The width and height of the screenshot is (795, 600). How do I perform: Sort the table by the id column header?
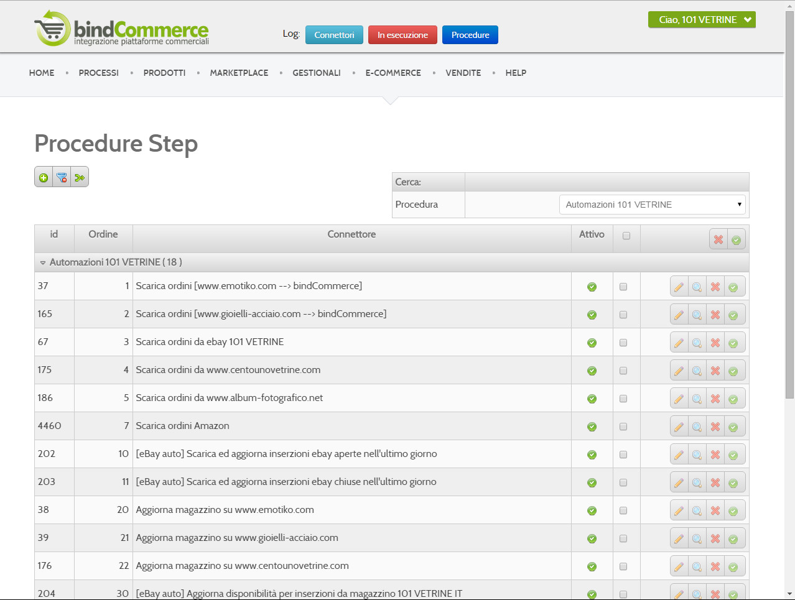pyautogui.click(x=54, y=234)
